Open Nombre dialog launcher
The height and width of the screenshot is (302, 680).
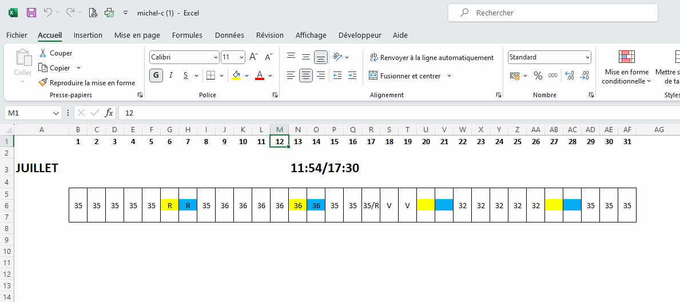(x=591, y=94)
